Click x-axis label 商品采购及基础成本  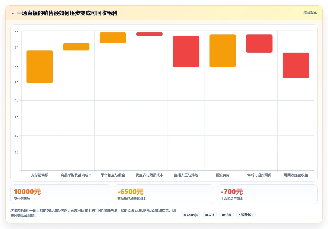76,175
